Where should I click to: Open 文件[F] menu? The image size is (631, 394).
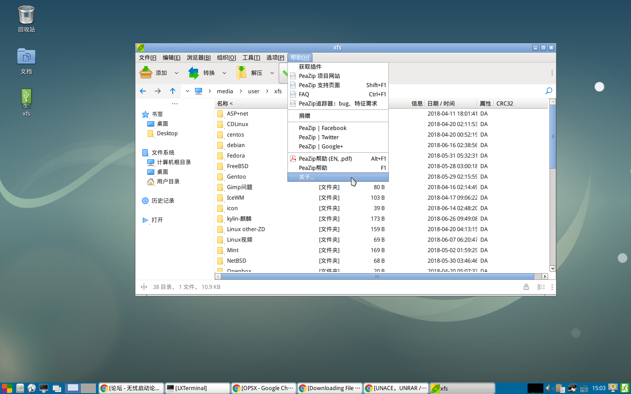coord(148,57)
